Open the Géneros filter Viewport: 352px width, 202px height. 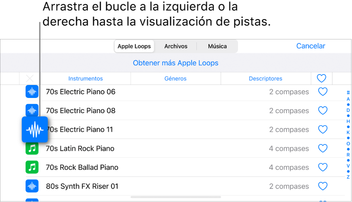click(175, 78)
